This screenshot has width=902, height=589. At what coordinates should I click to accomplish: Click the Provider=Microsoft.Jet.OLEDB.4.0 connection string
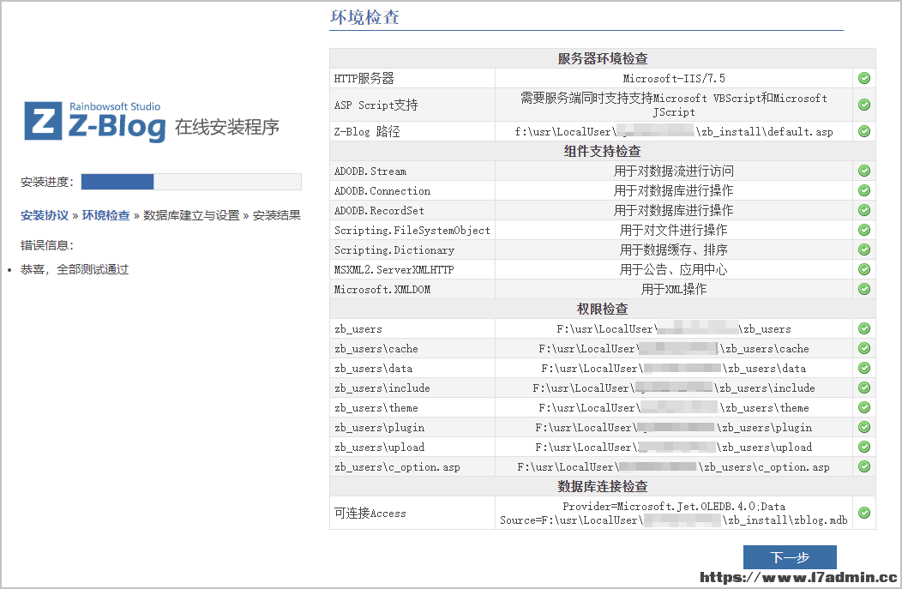pyautogui.click(x=674, y=513)
